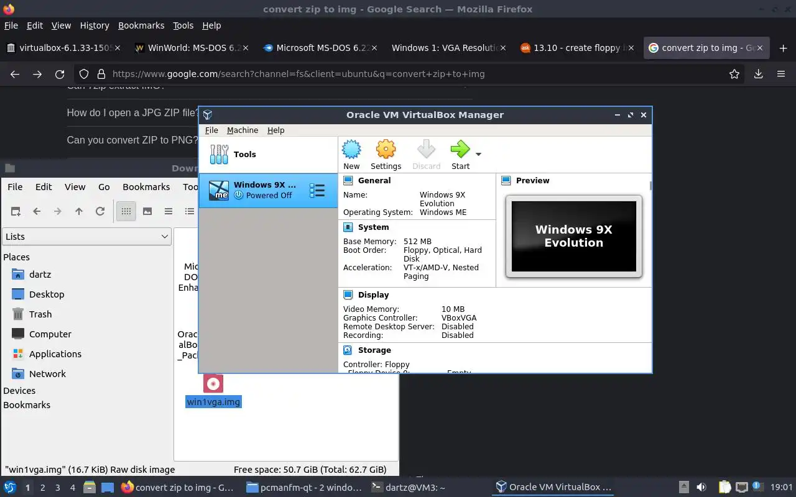Screen dimensions: 796x497
Task: Open a new Firefox tab with plus button
Action: [783, 48]
